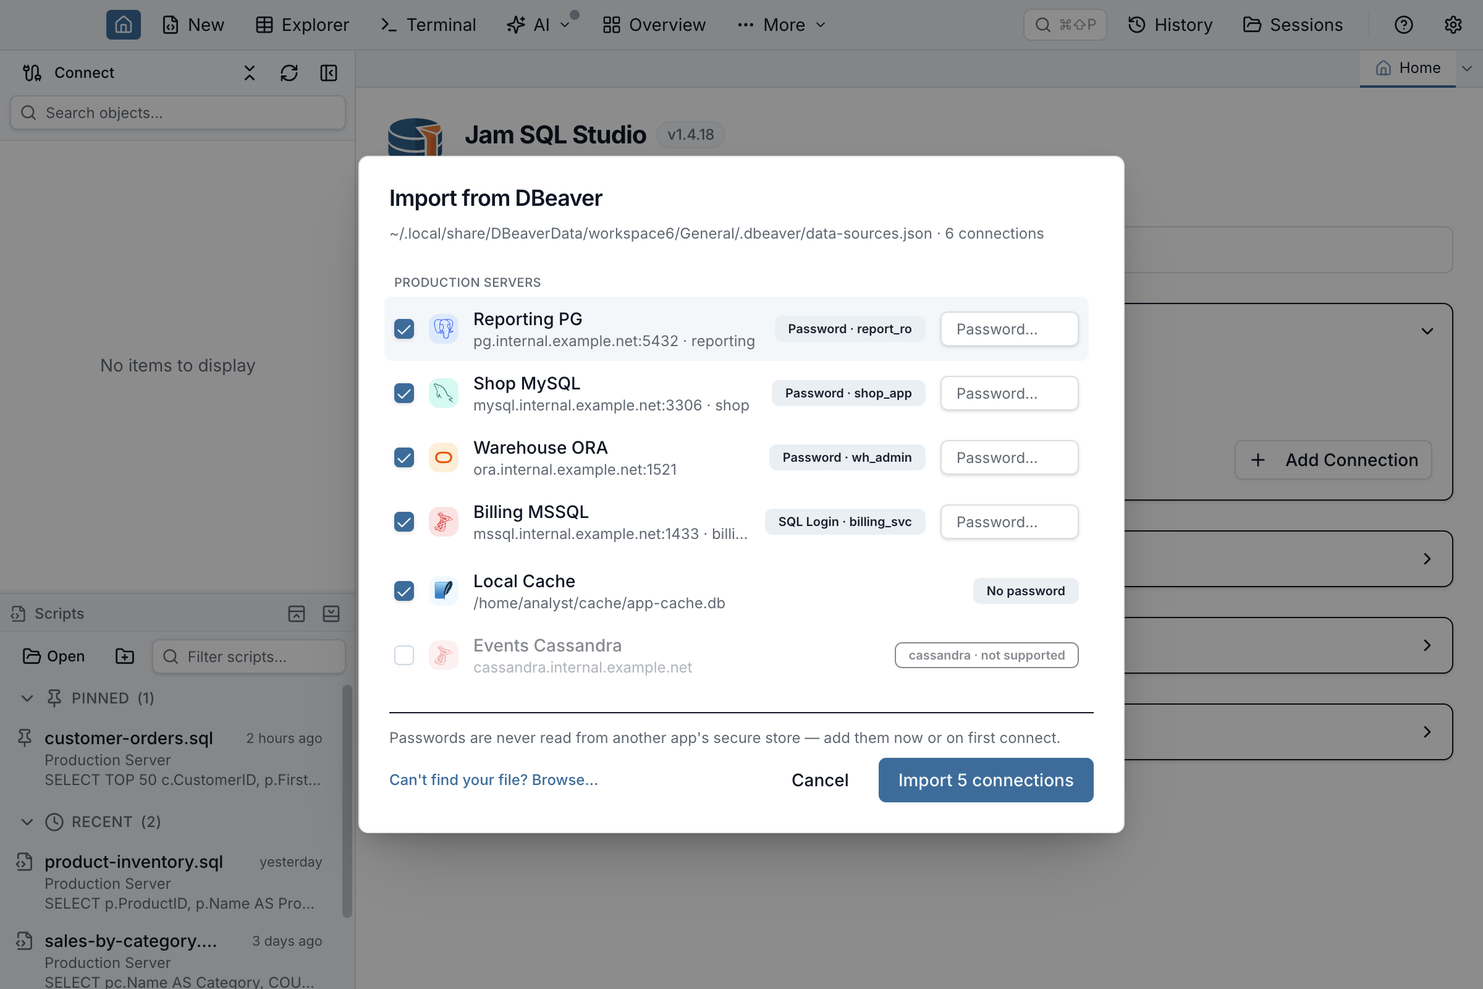Uncheck the Billing MSSQL checkbox

(404, 522)
